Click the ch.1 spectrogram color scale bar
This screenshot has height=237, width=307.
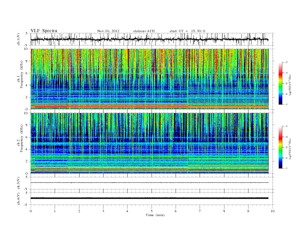[x=280, y=83]
